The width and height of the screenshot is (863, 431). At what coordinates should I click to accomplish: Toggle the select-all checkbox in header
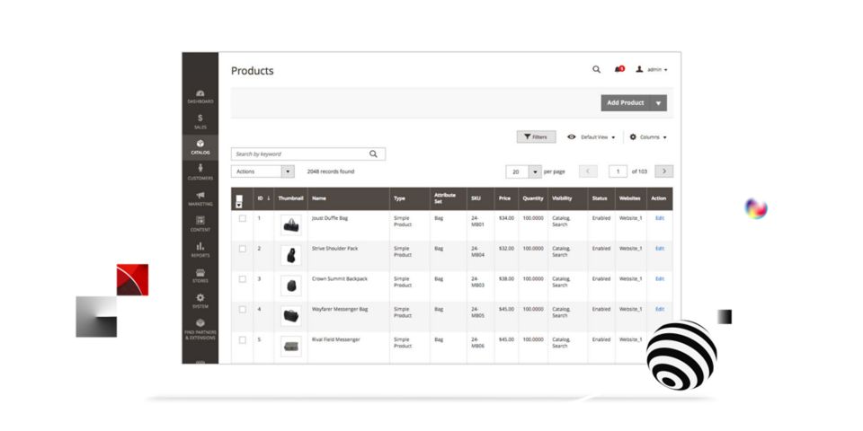click(x=239, y=198)
